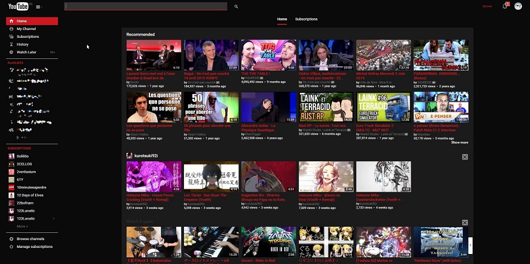
Task: Open the e-penser interview thumbnail
Action: click(441, 107)
